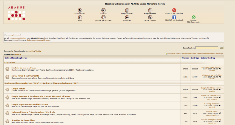This screenshot has width=235, height=125.
Task: Open the Forum Home icon
Action: 80,10
